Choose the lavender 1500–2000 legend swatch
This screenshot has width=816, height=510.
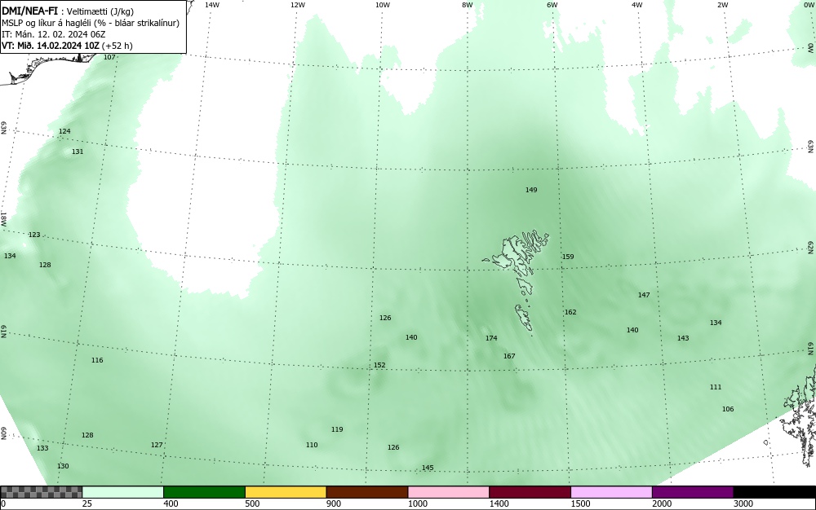pyautogui.click(x=611, y=492)
